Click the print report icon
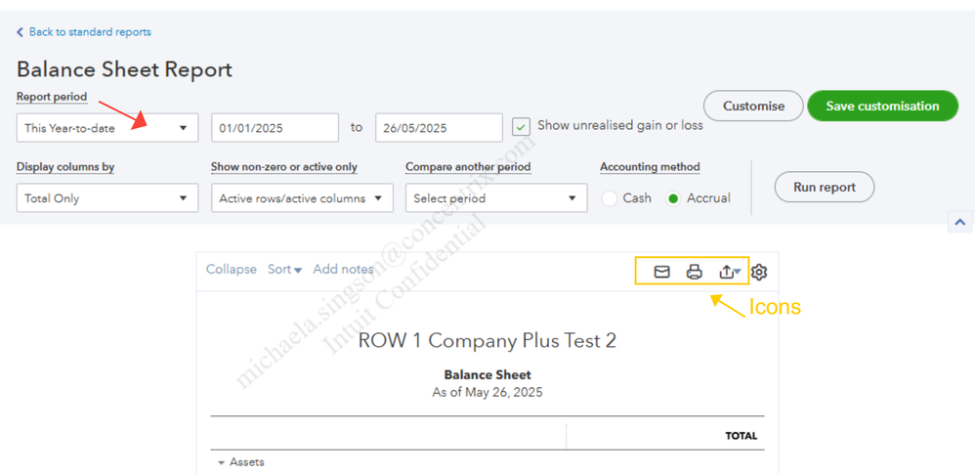This screenshot has height=474, width=975. [694, 272]
